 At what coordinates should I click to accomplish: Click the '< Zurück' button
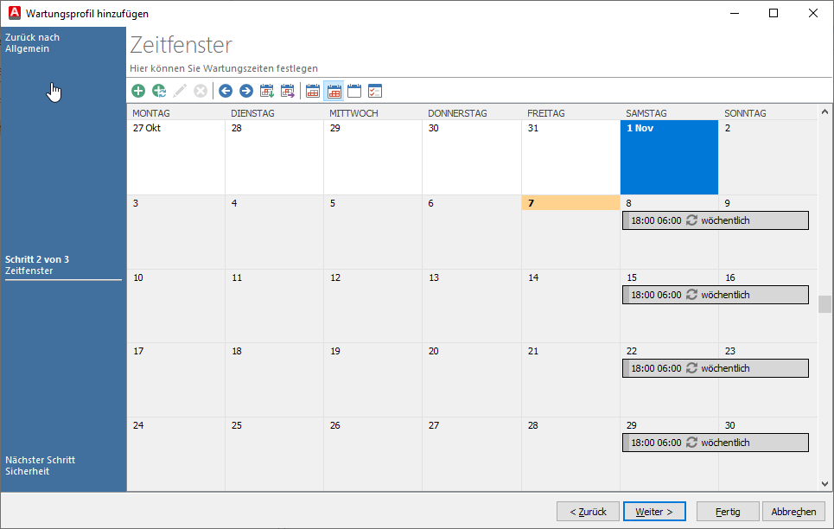pos(588,511)
